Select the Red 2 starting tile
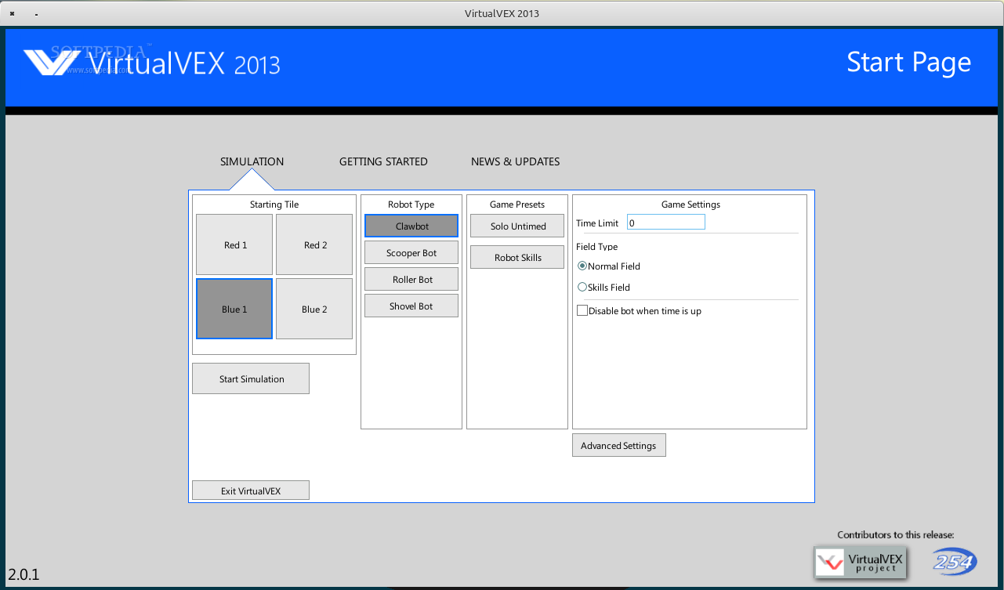Screen dimensions: 1004x590 pos(314,244)
